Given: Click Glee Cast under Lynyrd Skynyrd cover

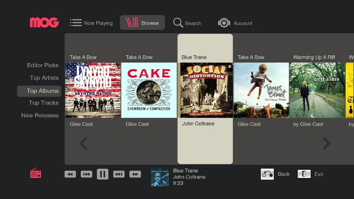Looking at the screenshot, I should [81, 124].
